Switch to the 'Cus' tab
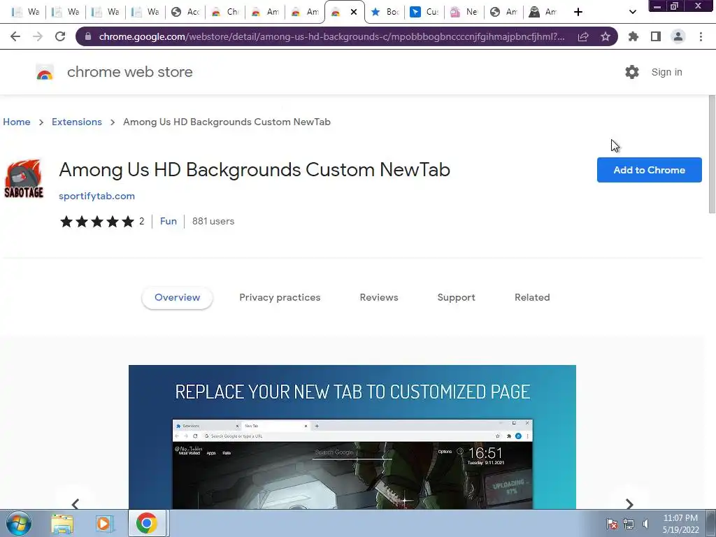The image size is (716, 537). pyautogui.click(x=424, y=12)
